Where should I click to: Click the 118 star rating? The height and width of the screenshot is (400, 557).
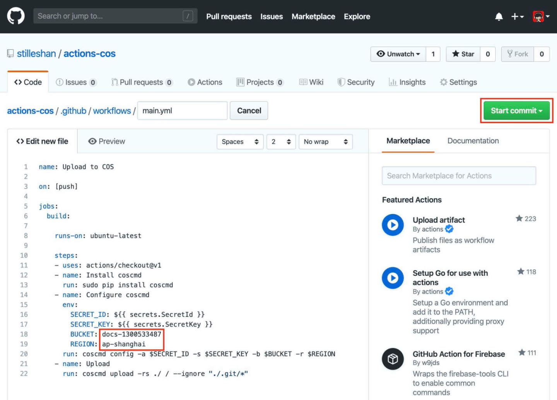[x=527, y=272]
